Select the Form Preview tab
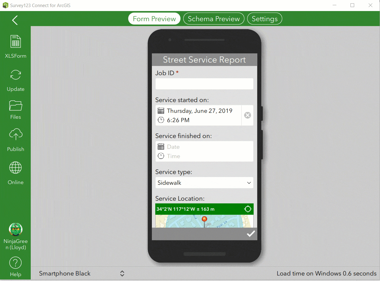This screenshot has width=380, height=281. 154,19
